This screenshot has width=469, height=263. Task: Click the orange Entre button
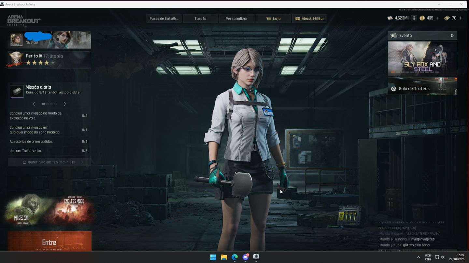[x=50, y=241]
